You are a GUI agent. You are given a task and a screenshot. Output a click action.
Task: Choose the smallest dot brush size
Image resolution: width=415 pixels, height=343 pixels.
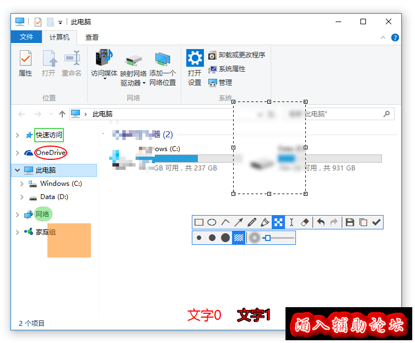pyautogui.click(x=199, y=238)
